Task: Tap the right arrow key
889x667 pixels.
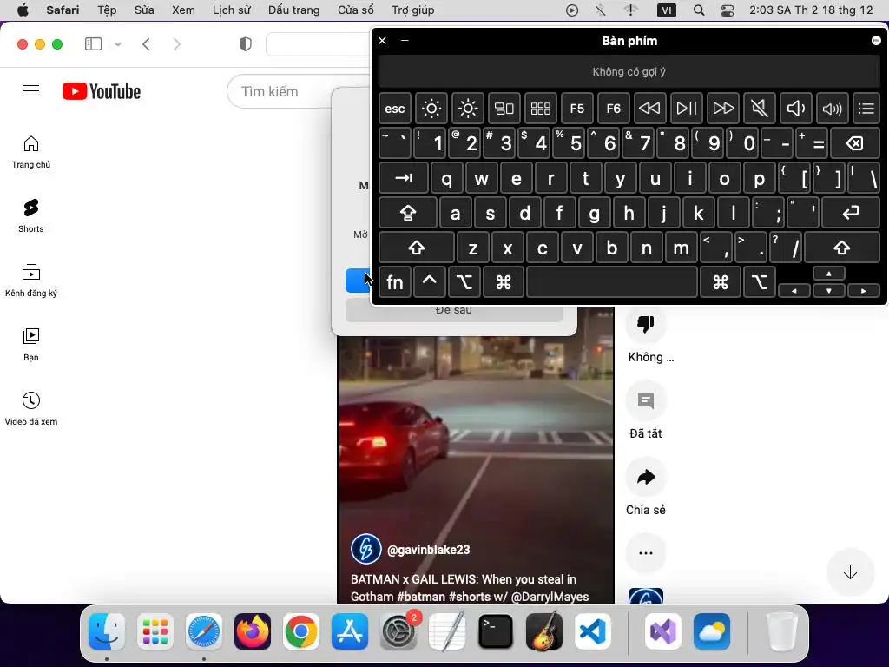Action: [x=864, y=290]
